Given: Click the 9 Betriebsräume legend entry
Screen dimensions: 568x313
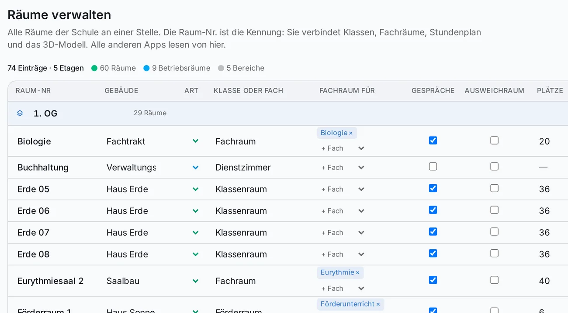Looking at the screenshot, I should pyautogui.click(x=177, y=68).
